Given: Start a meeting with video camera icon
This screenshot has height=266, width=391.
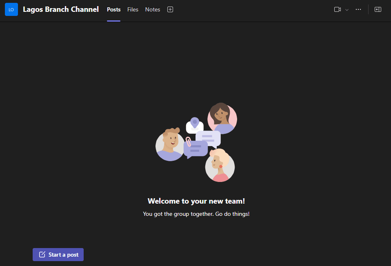Looking at the screenshot, I should 337,9.
